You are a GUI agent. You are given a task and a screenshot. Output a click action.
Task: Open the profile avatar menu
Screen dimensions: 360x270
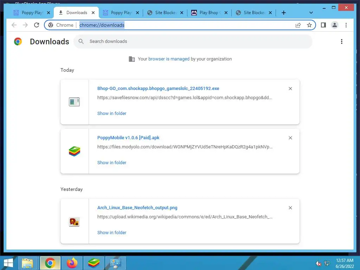[335, 25]
